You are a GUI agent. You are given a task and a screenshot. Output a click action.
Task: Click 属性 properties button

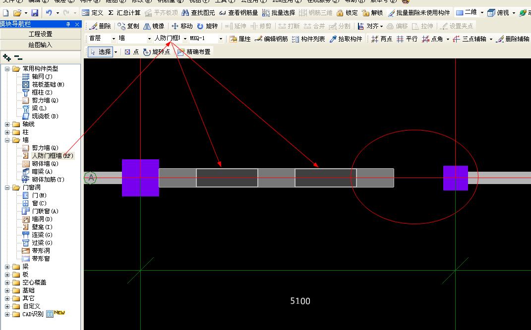240,39
